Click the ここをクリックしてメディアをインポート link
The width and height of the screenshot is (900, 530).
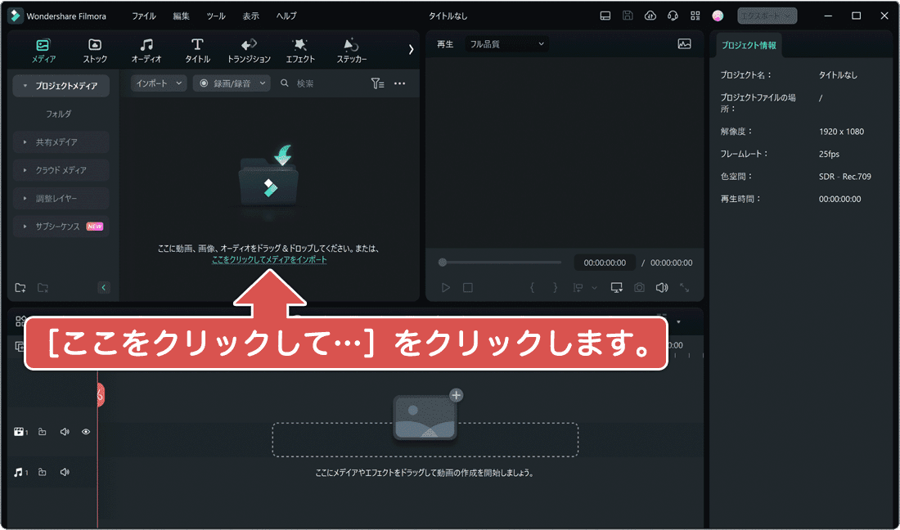tap(268, 258)
